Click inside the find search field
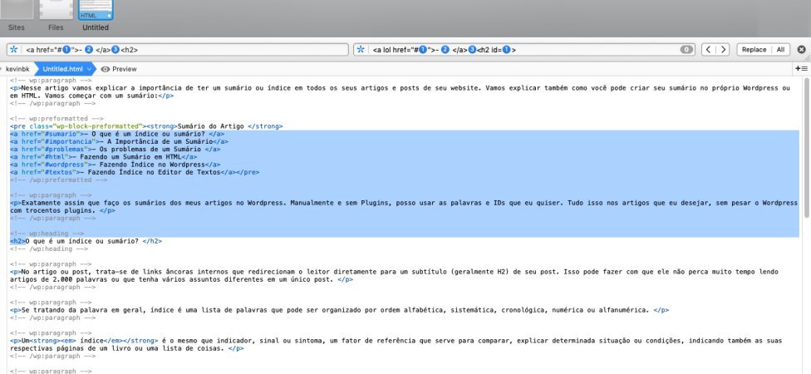The width and height of the screenshot is (811, 374). coord(178,50)
